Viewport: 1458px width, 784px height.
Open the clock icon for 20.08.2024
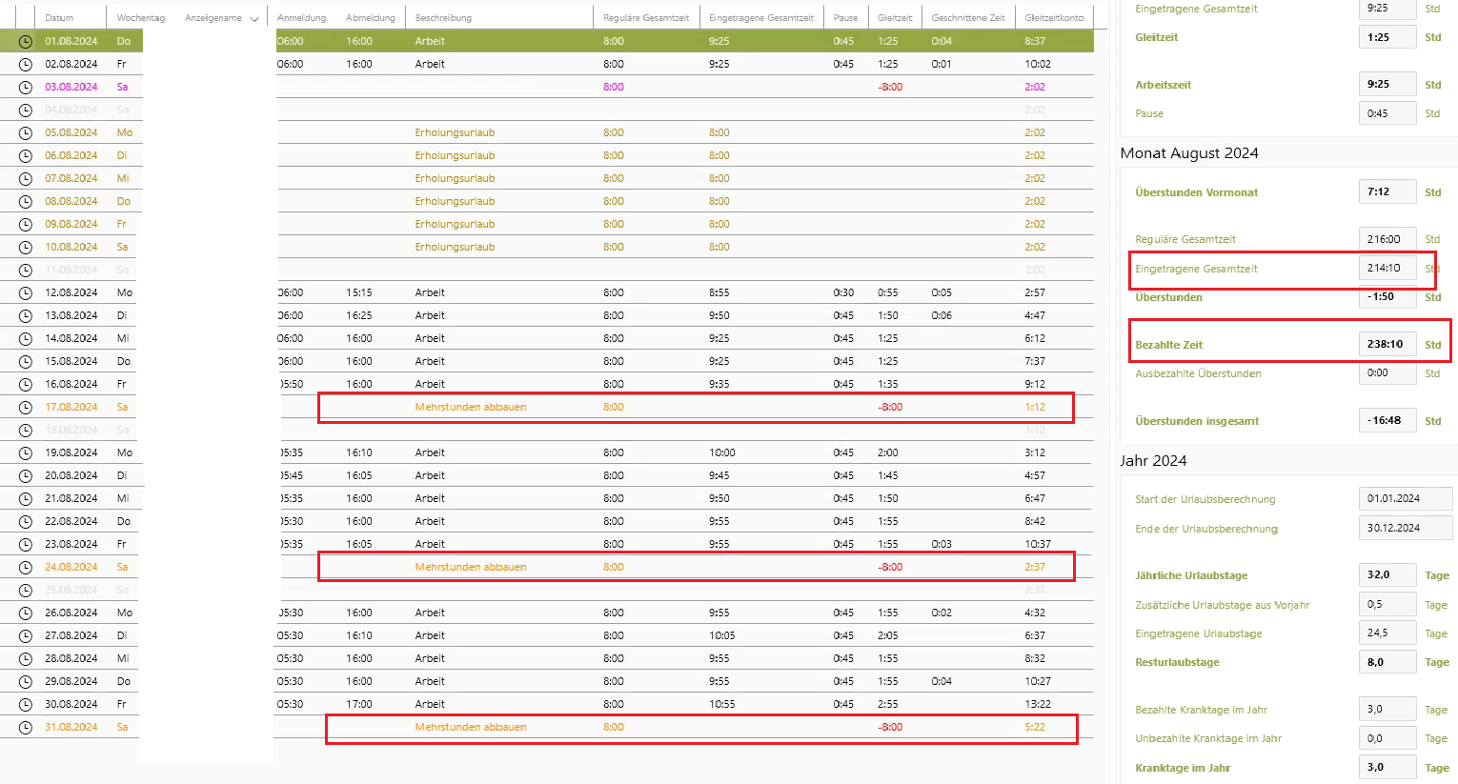[25, 476]
